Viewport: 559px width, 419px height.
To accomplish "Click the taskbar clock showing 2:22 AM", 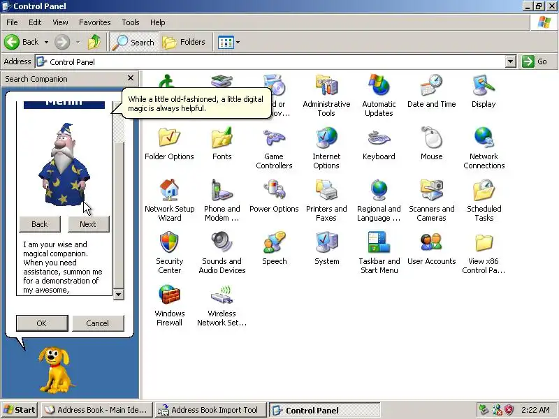I will 535,410.
